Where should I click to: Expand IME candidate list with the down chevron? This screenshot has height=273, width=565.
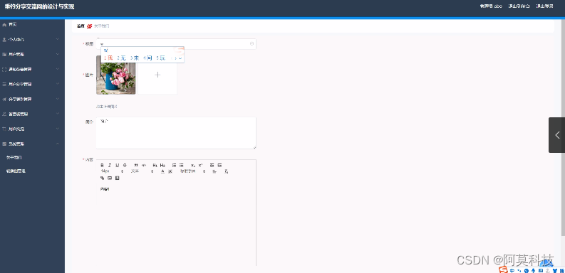pos(180,58)
